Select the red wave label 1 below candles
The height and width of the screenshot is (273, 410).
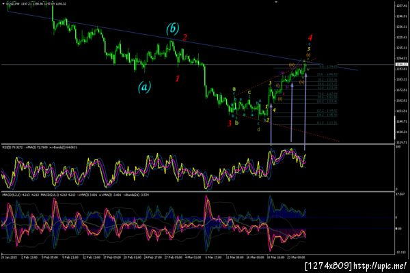tap(178, 78)
